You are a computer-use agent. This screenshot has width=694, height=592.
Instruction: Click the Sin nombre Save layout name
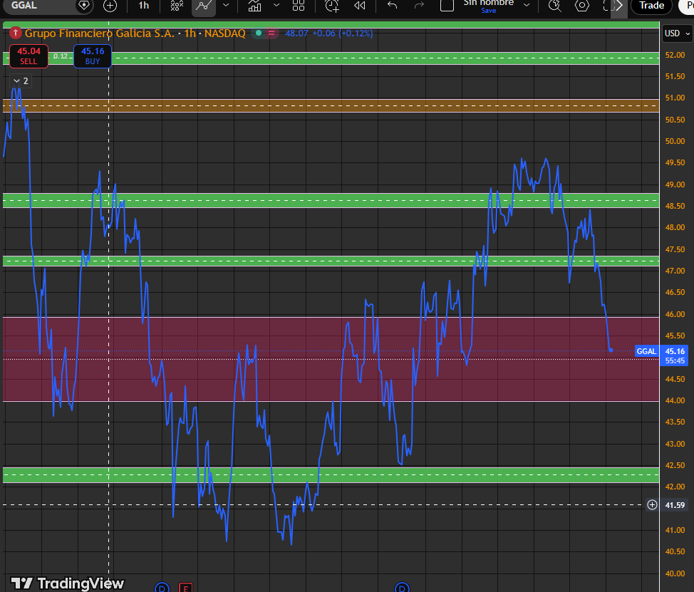(488, 6)
